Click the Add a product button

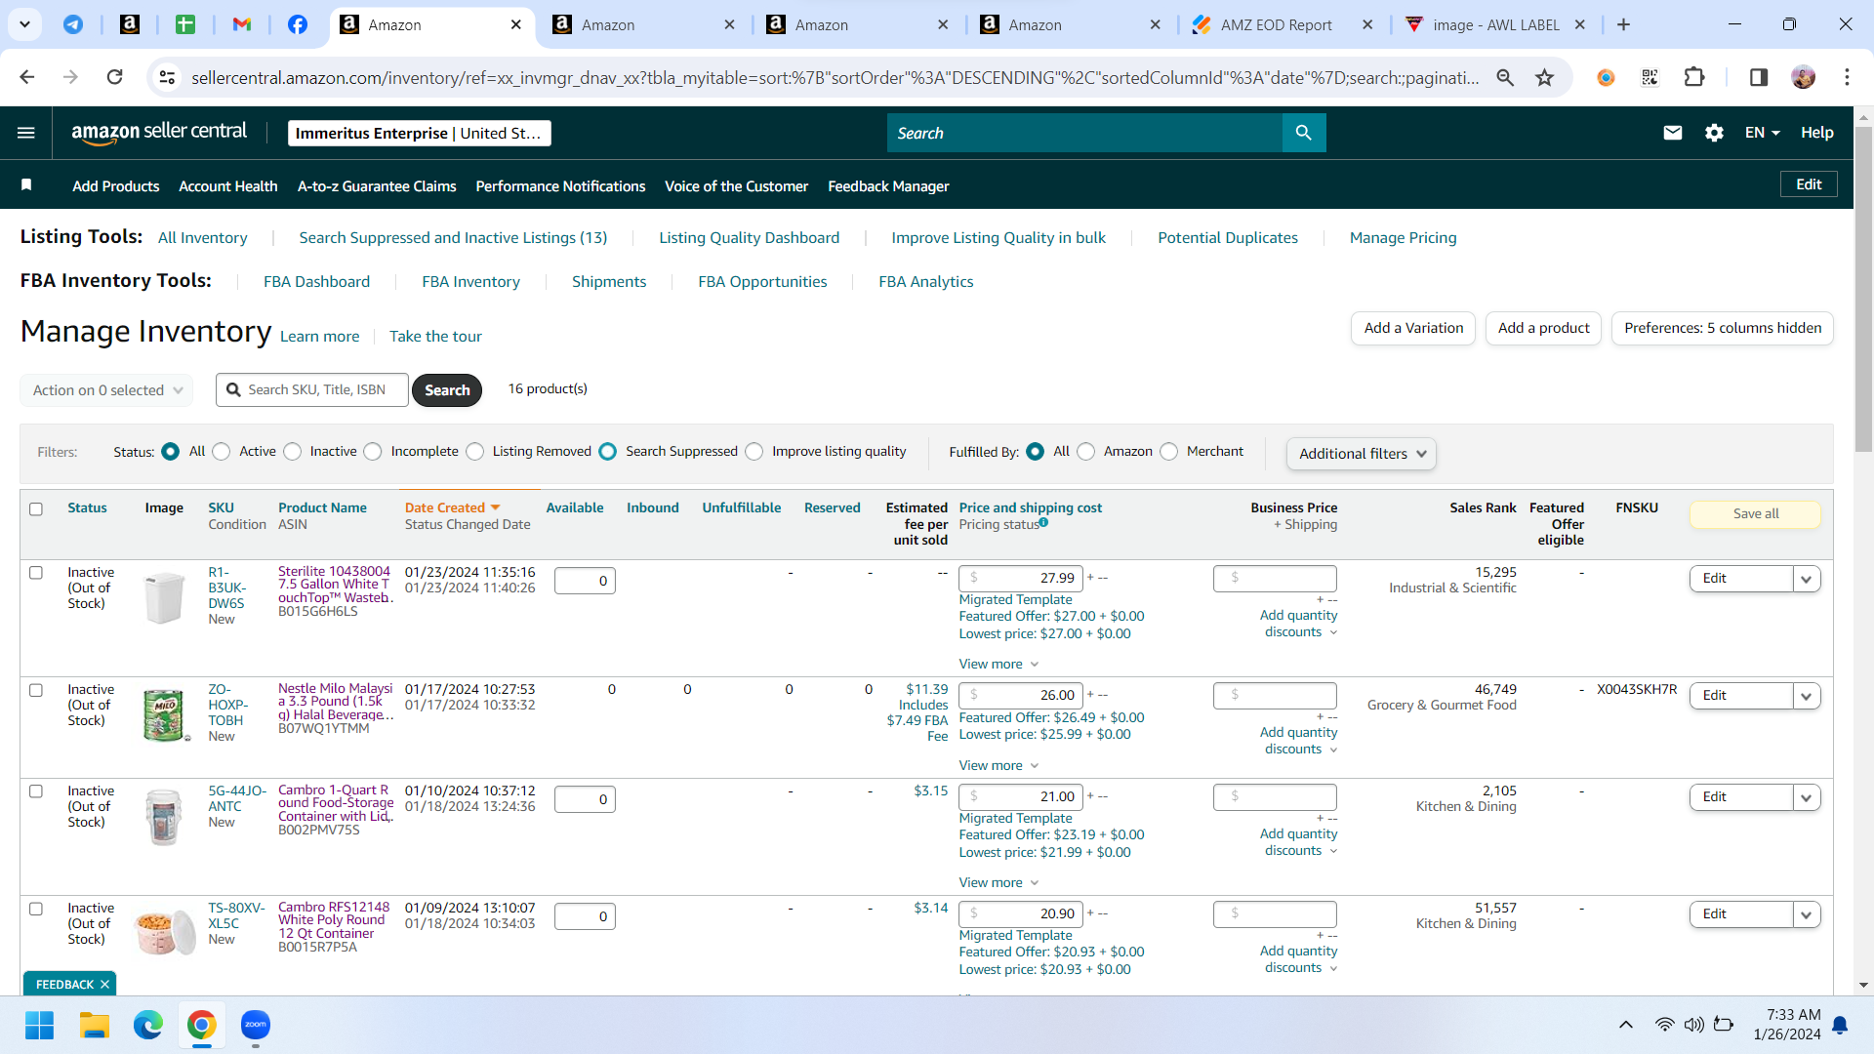[1544, 328]
